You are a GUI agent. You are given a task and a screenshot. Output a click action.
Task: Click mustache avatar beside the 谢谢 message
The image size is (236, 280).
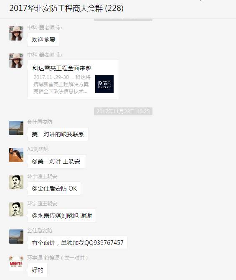pyautogui.click(x=16, y=209)
